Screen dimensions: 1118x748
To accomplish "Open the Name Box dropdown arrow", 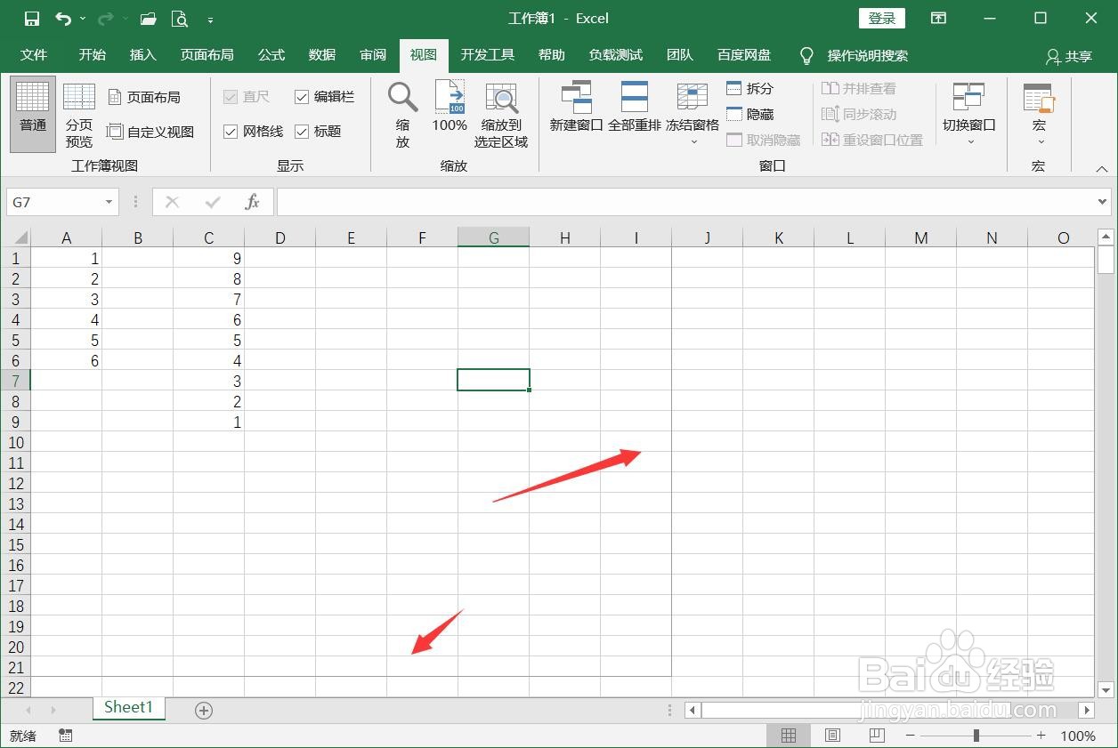I will coord(109,202).
